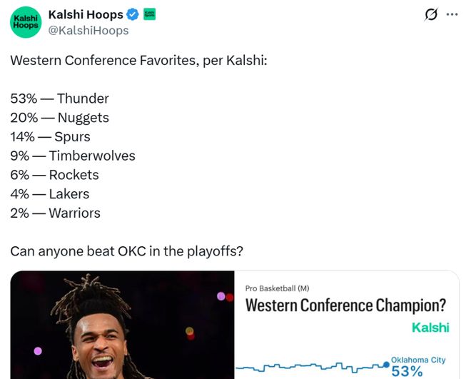The image size is (471, 379).
Task: Click the Grok slashed-circle icon
Action: pyautogui.click(x=431, y=14)
